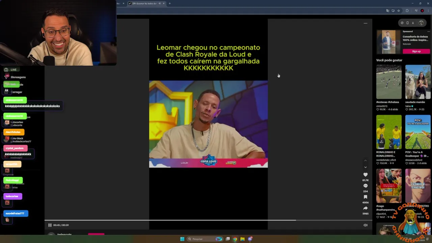Open the Chrome three-dot menu
The height and width of the screenshot is (243, 432).
click(x=428, y=11)
